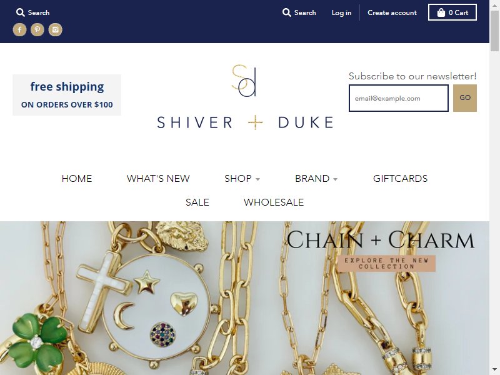Go to the HOME menu item
500x375 pixels.
77,179
